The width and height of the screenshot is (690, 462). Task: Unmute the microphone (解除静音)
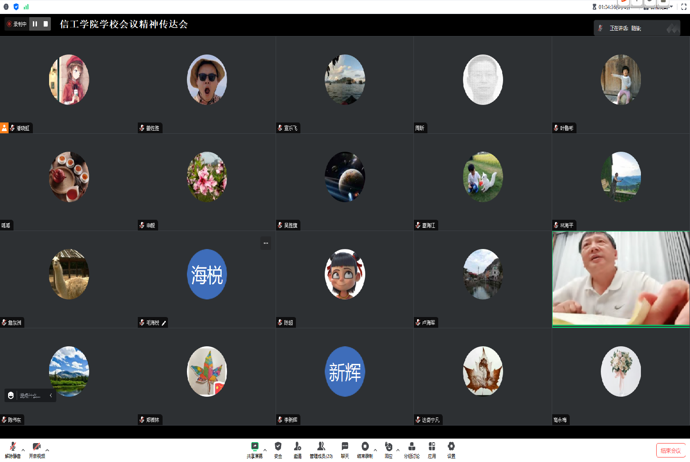[x=13, y=449]
